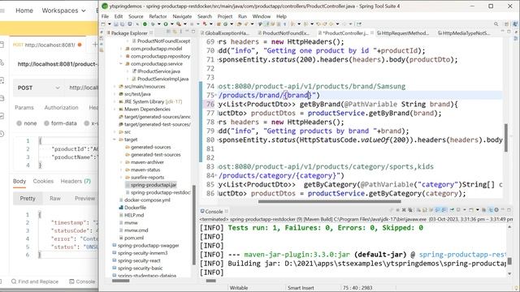Minimize the Package Explorer view

(187, 31)
